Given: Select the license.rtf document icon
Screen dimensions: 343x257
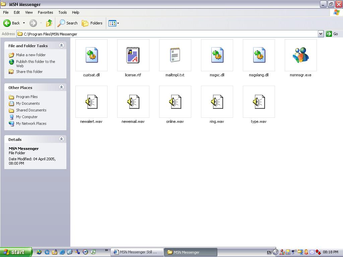Looking at the screenshot, I should tap(133, 55).
